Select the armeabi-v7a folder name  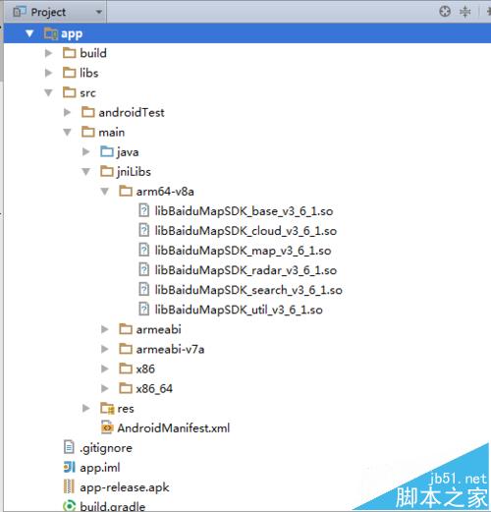(x=170, y=349)
